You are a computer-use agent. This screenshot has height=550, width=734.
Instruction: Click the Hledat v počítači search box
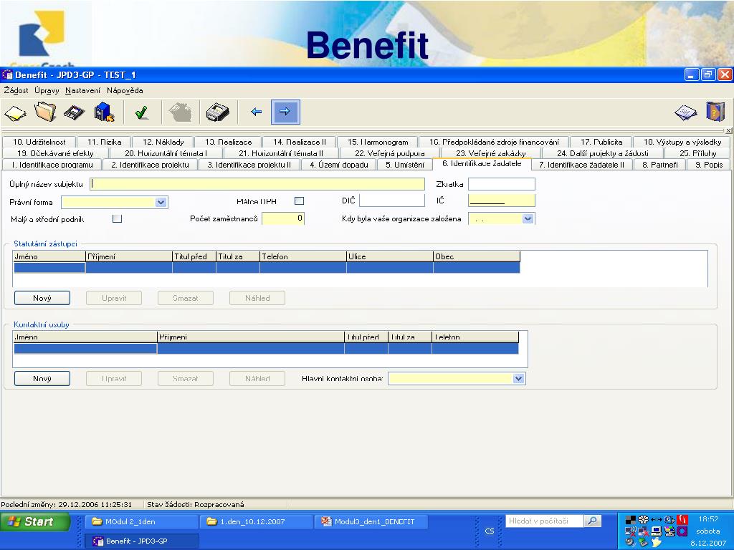(545, 521)
